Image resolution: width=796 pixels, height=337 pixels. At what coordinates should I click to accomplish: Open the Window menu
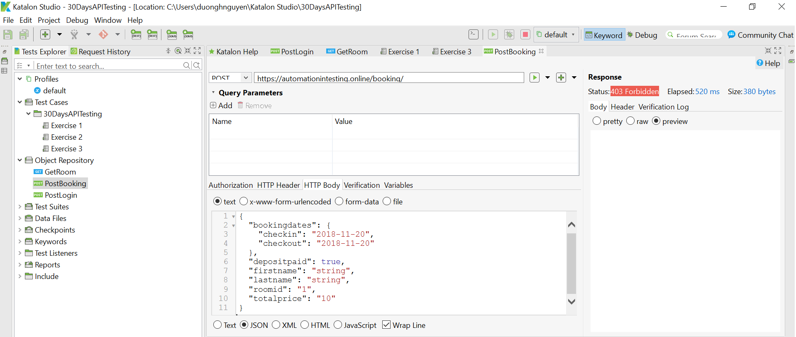(x=108, y=20)
